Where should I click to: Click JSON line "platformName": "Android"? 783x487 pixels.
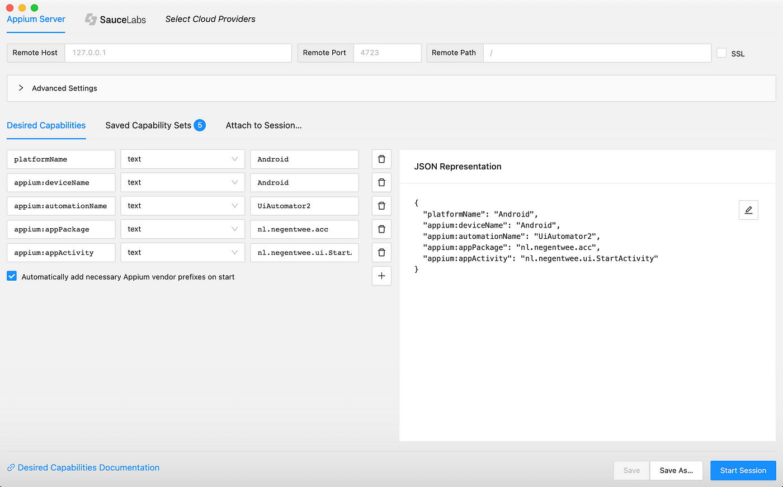point(480,214)
